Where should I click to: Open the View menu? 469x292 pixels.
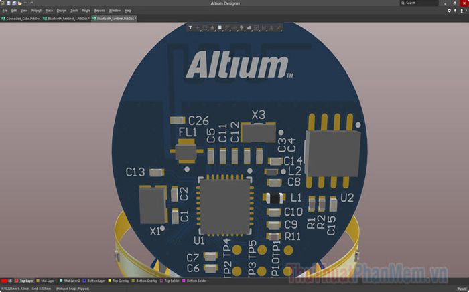(24, 11)
